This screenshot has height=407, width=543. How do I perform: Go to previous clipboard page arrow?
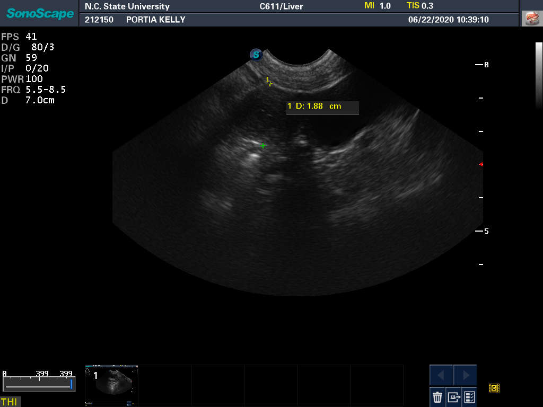point(441,375)
